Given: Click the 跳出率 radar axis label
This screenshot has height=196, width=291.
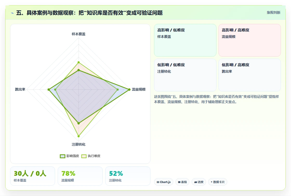Looking at the screenshot, I should coord(20,89).
